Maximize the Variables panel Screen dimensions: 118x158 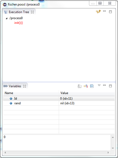pyautogui.click(x=110, y=86)
